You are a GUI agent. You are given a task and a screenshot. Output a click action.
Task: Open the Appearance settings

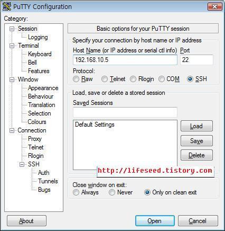click(x=43, y=88)
